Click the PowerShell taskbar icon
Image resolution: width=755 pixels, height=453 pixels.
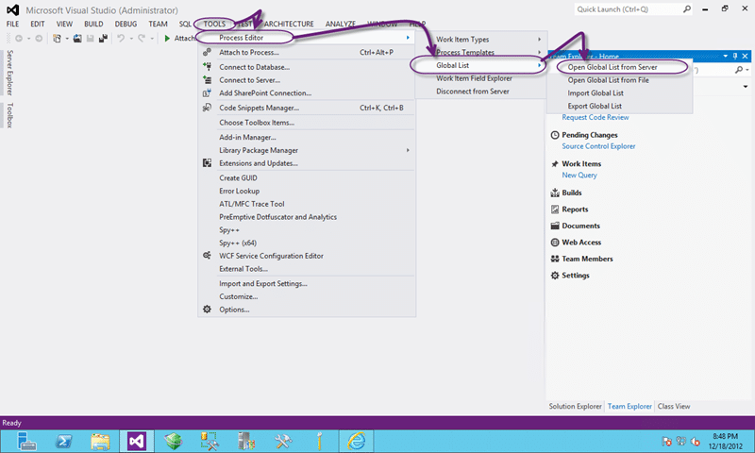(x=63, y=441)
